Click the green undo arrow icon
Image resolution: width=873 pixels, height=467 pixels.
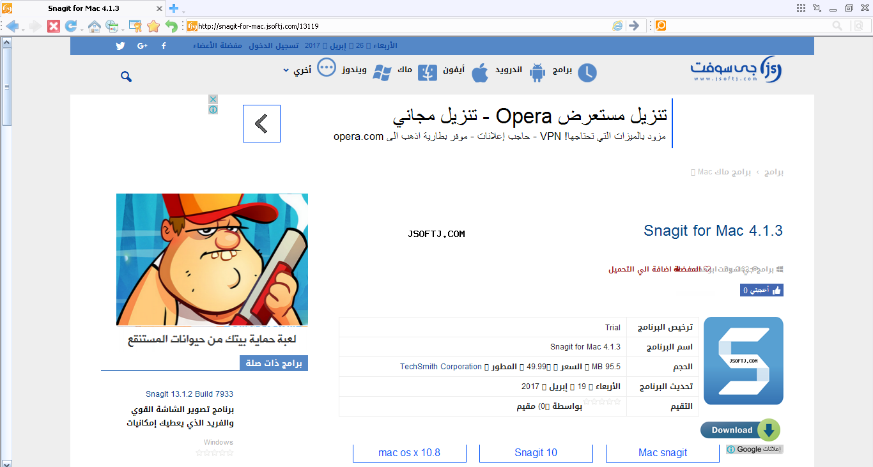(171, 26)
